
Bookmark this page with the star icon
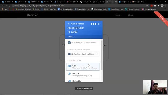[x=147, y=6]
